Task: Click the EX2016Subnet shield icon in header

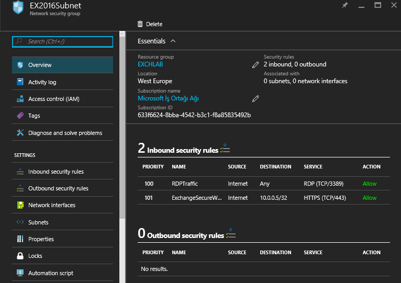Action: (18, 7)
